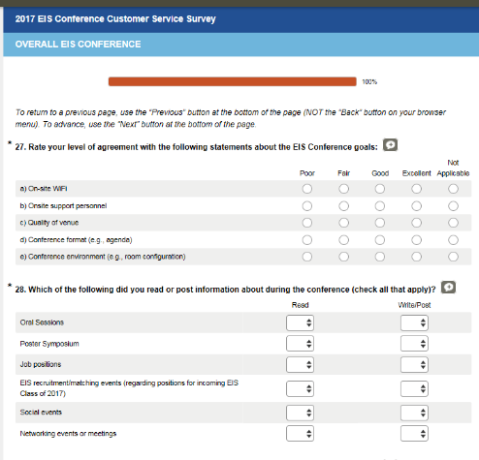Select Not Applicable for Quality of venue

pyautogui.click(x=453, y=223)
